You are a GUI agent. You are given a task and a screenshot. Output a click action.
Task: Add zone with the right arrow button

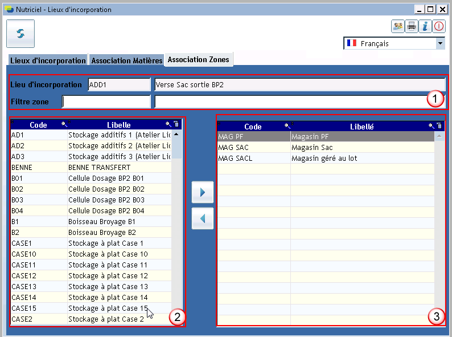202,193
